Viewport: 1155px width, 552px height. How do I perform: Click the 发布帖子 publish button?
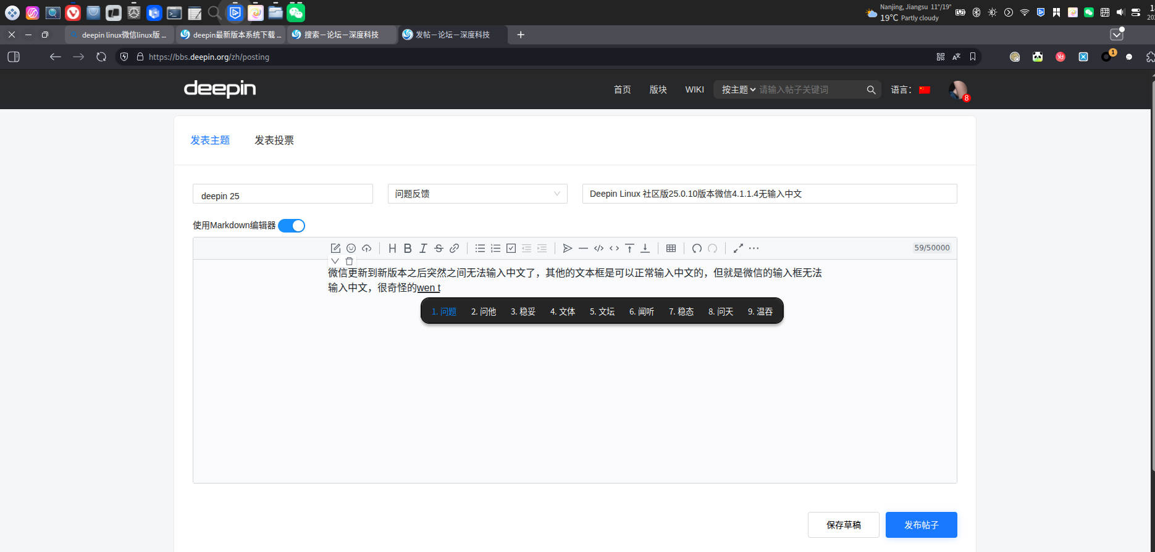[x=921, y=525]
